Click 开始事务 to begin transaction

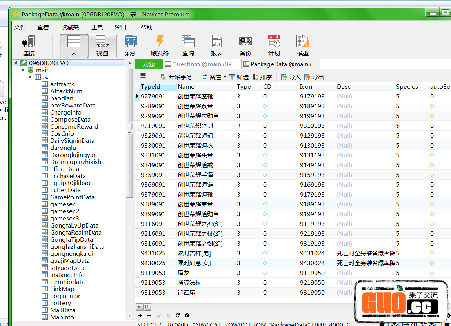[176, 77]
